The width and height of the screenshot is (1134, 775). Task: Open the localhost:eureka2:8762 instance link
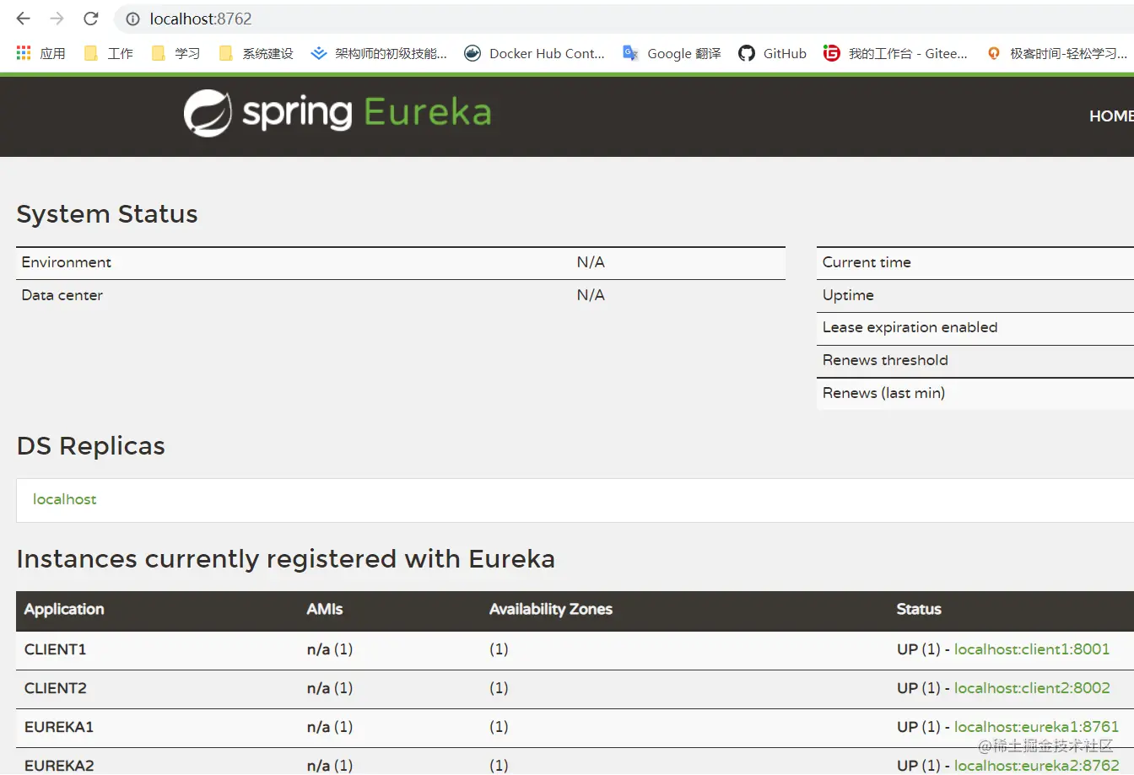pos(1036,766)
